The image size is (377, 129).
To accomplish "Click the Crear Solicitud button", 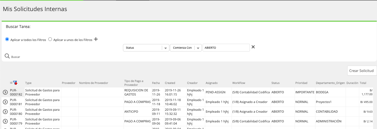I will click(x=361, y=71).
